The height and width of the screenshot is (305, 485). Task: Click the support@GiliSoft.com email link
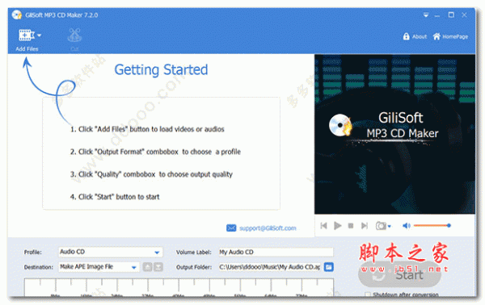point(268,228)
